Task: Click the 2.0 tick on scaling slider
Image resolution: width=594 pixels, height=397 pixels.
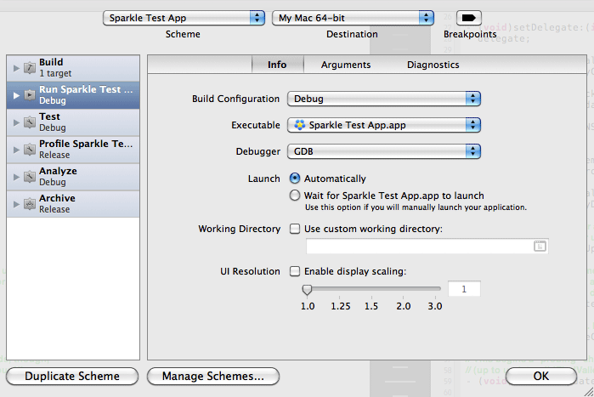Action: tap(403, 298)
